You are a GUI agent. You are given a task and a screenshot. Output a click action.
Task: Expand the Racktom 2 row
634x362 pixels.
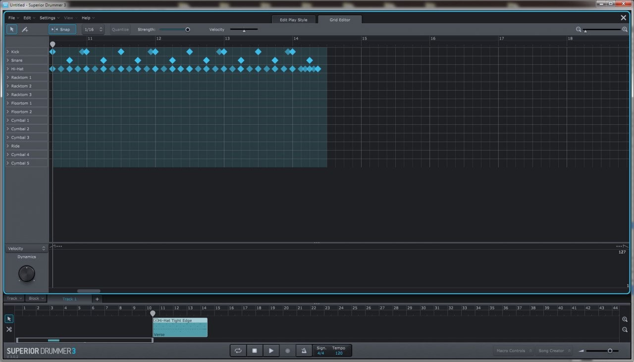pos(7,86)
